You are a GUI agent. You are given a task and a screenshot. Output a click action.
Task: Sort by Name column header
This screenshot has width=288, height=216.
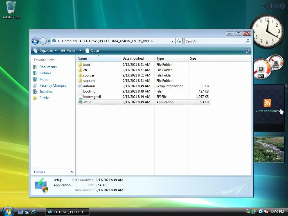pyautogui.click(x=98, y=58)
